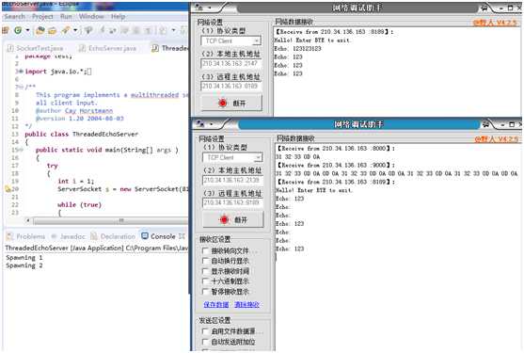524x353 pixels.
Task: Enable the 显示接收时间 checkbox
Action: click(x=206, y=271)
